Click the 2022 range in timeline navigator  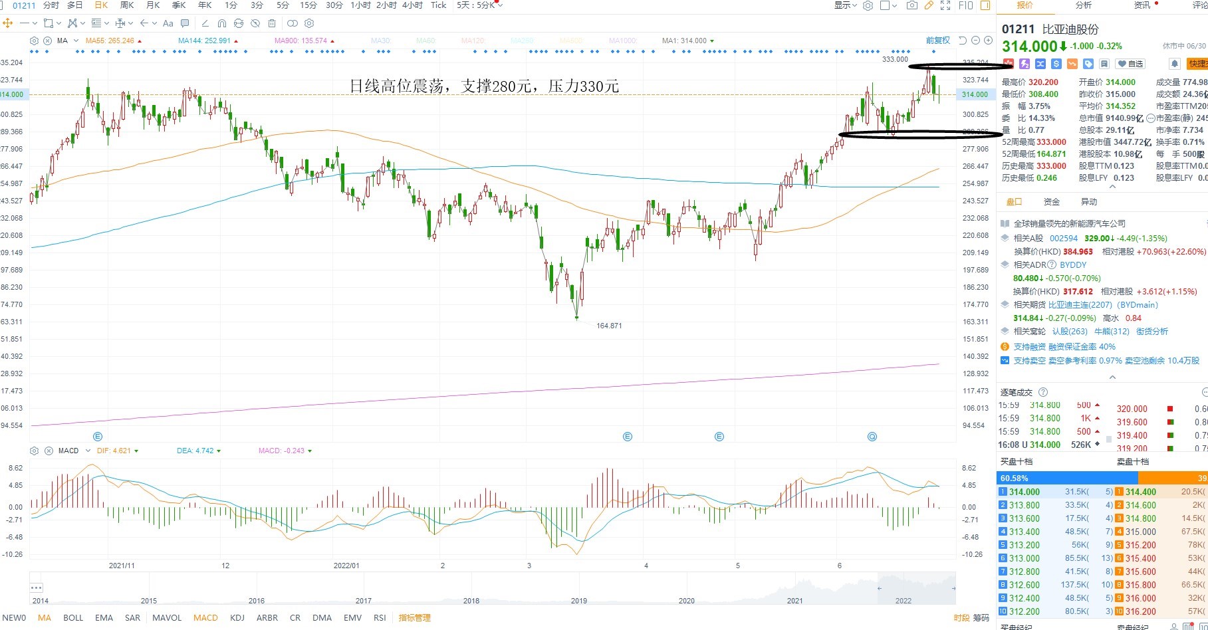[x=904, y=600]
